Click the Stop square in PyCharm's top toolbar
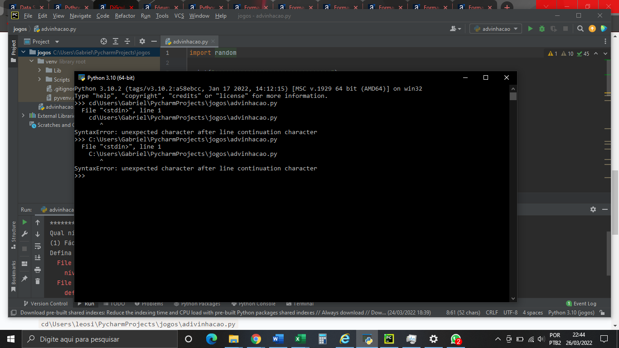619x348 pixels. (x=566, y=29)
